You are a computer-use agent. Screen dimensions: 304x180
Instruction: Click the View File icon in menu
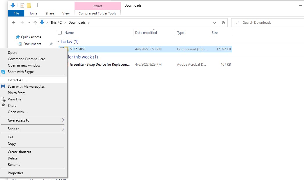pos(3,99)
